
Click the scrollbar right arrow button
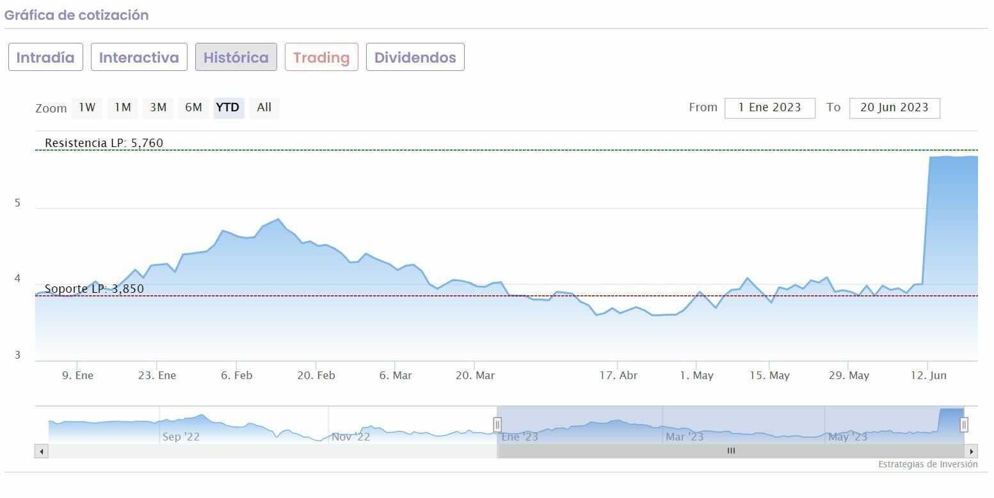click(x=971, y=451)
